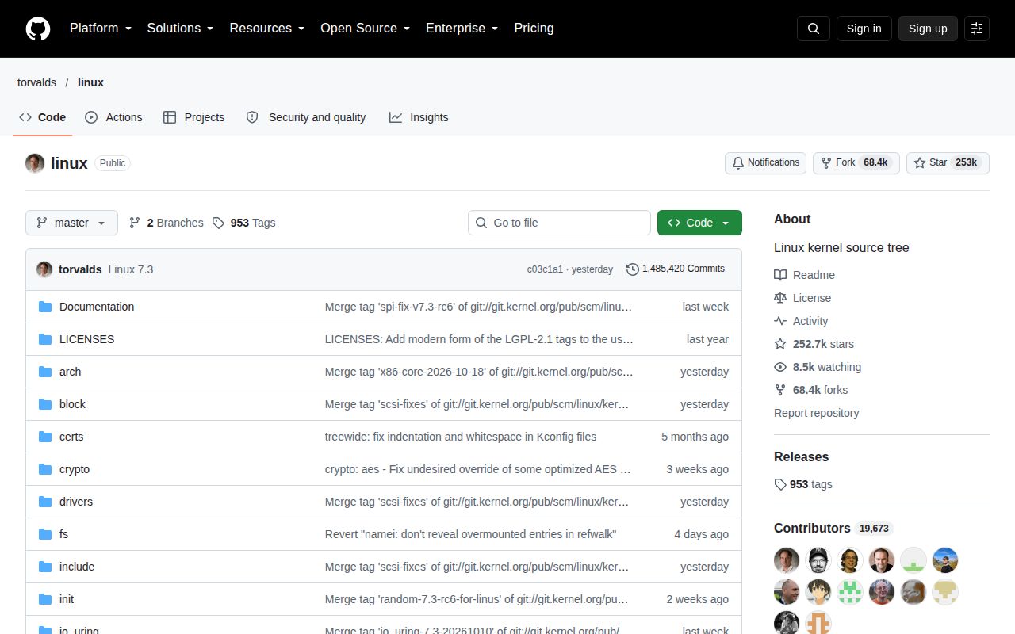This screenshot has width=1015, height=634.
Task: Click the arch folder icon
Action: pyautogui.click(x=45, y=372)
